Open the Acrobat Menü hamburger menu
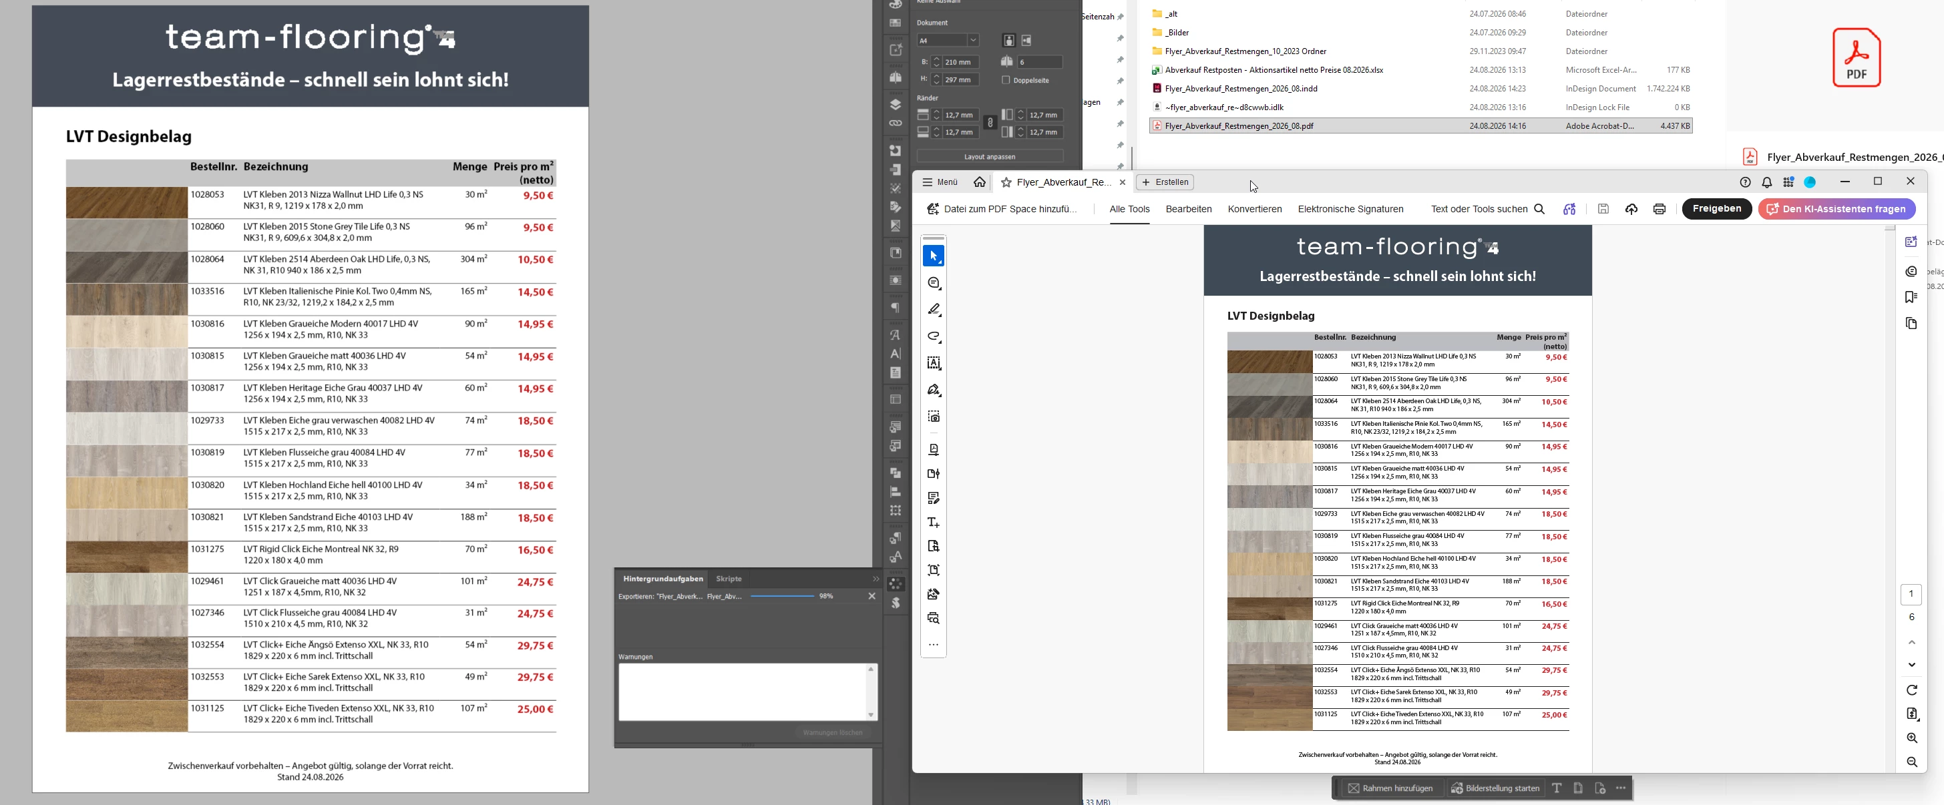This screenshot has height=805, width=1944. 940,182
